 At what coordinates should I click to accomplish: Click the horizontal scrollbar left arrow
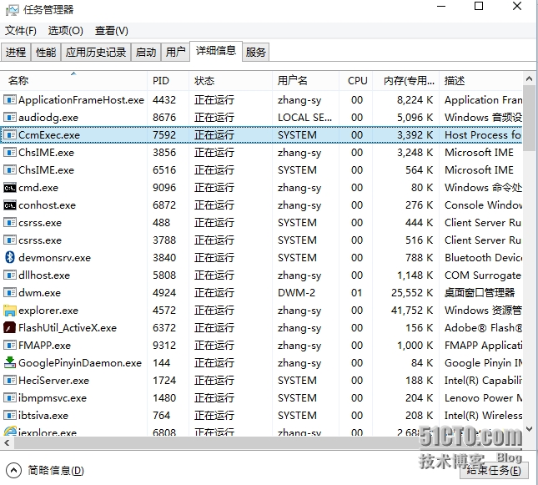(x=7, y=443)
